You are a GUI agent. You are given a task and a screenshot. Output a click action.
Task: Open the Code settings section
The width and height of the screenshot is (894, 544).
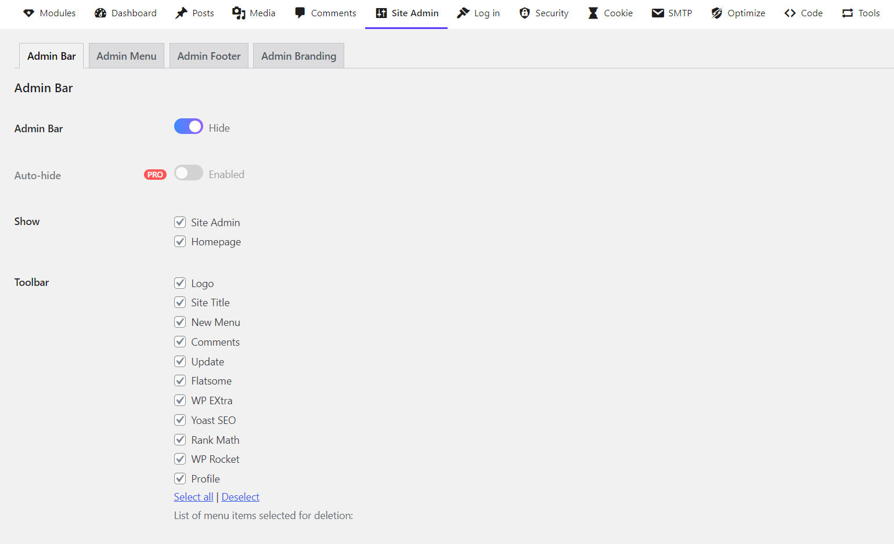coord(803,13)
